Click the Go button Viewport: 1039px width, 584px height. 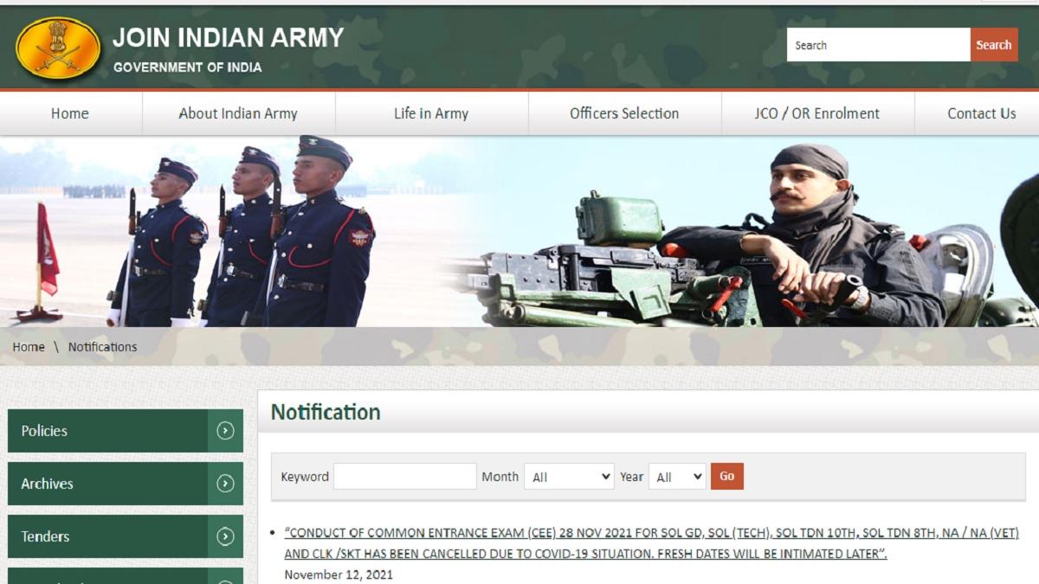pyautogui.click(x=727, y=476)
